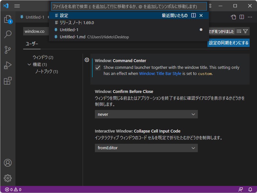Image resolution: width=257 pixels, height=193 pixels.
Task: Open the settings filter funnel
Action: coord(245,31)
